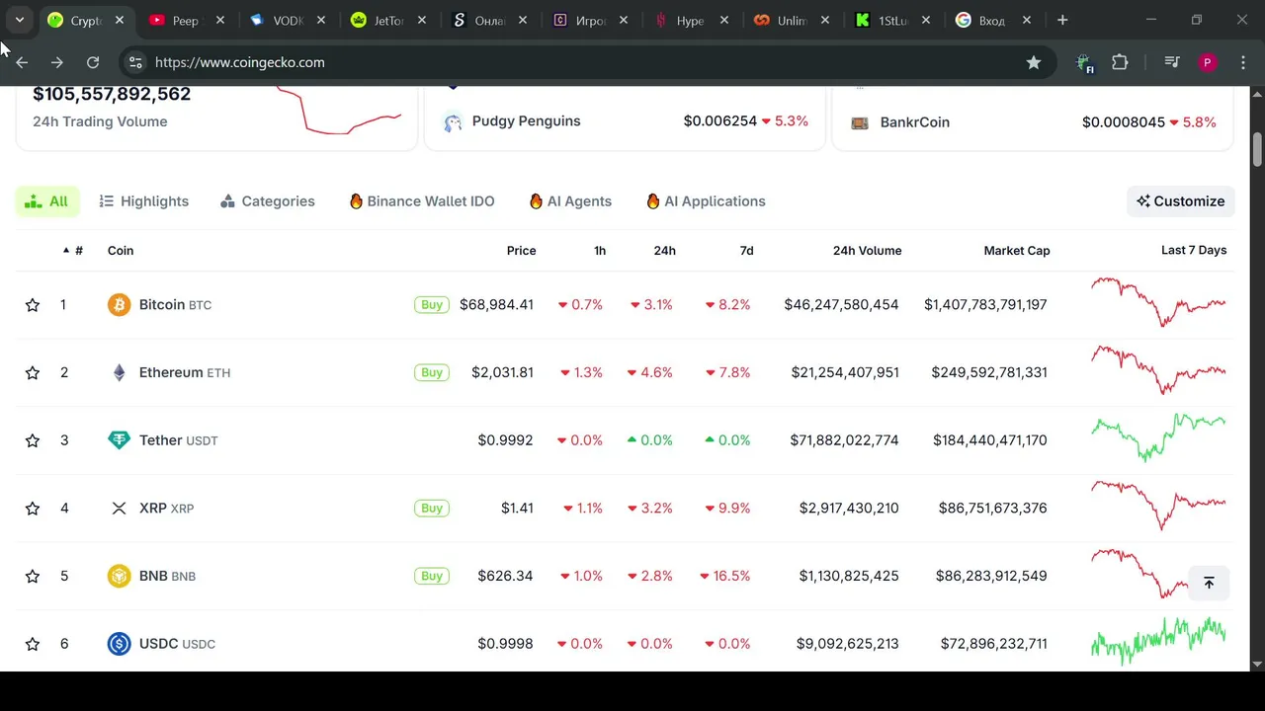Viewport: 1265px width, 711px height.
Task: Open the AI Agents category
Action: (x=570, y=201)
